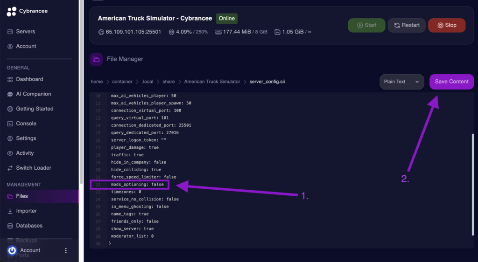Open the account three-dot menu

click(66, 250)
